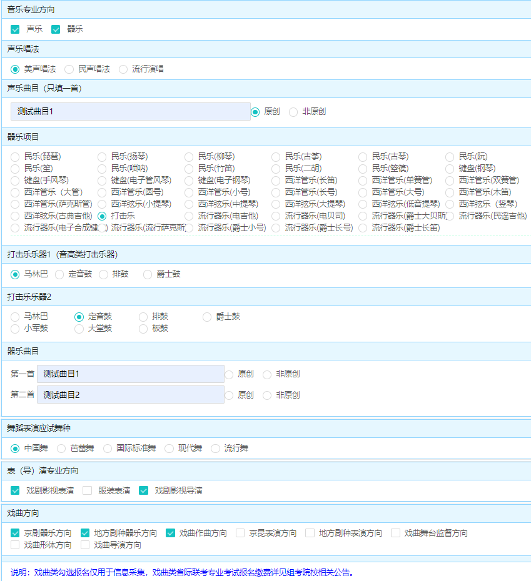531x581 pixels.
Task: Select 国际标准舞 radio option
Action: [108, 449]
